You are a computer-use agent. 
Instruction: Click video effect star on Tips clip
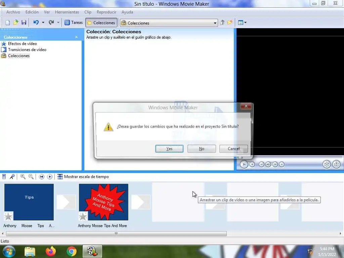pyautogui.click(x=8, y=216)
